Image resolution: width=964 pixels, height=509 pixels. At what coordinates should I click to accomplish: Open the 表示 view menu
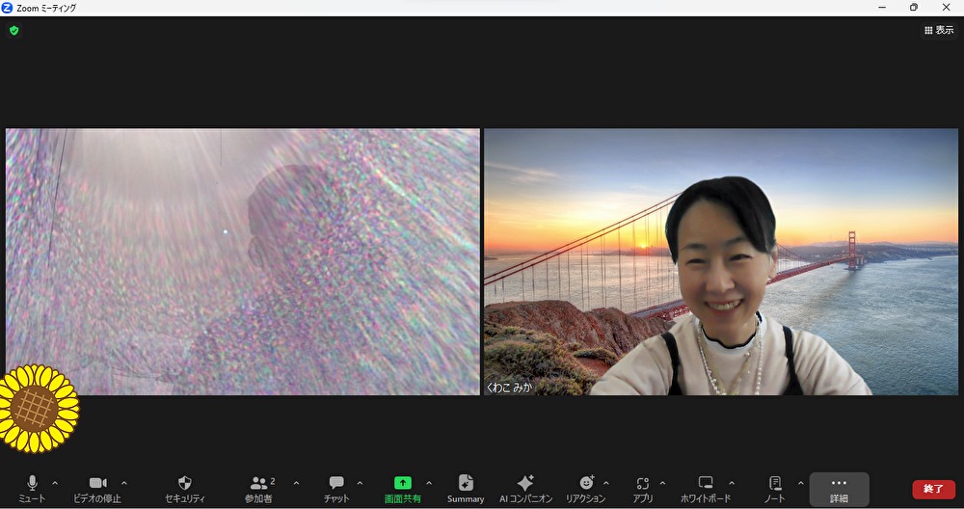click(938, 31)
